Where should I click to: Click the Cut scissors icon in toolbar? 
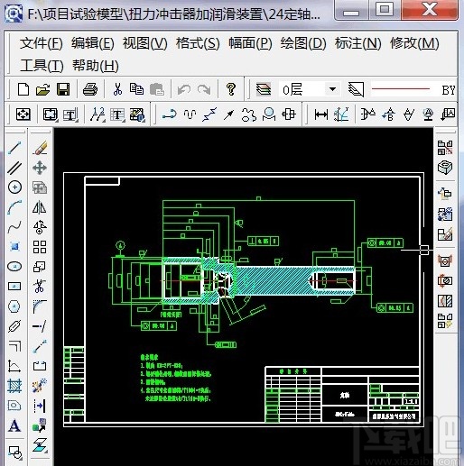point(117,89)
